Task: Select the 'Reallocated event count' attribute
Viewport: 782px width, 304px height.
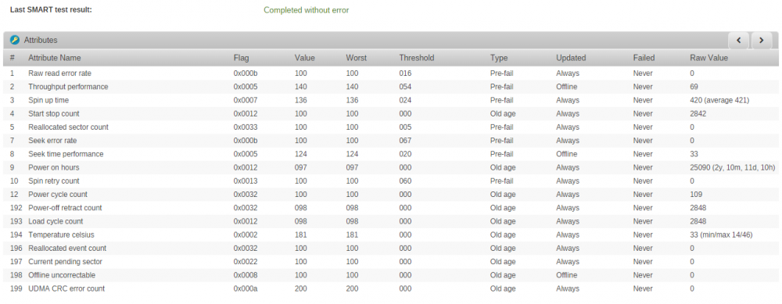Action: pyautogui.click(x=67, y=249)
